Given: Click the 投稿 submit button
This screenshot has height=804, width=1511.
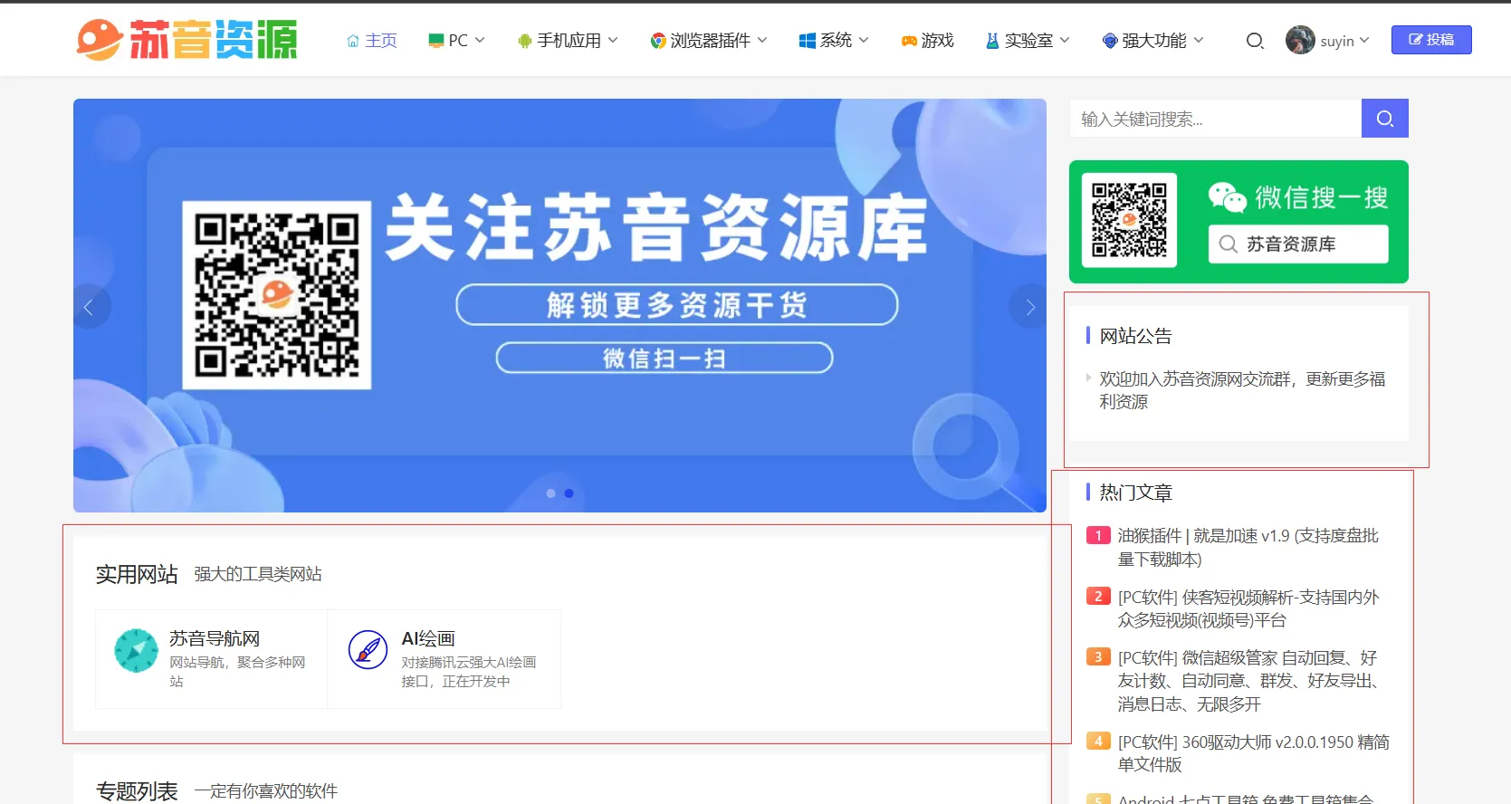Looking at the screenshot, I should [x=1431, y=40].
